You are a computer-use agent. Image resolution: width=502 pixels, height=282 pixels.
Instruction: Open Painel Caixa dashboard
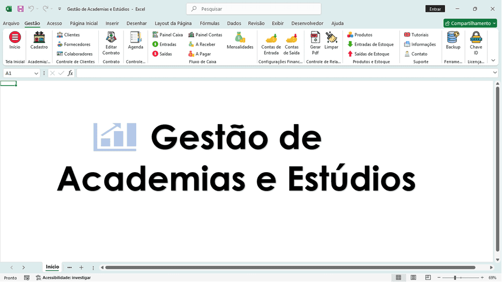click(168, 34)
